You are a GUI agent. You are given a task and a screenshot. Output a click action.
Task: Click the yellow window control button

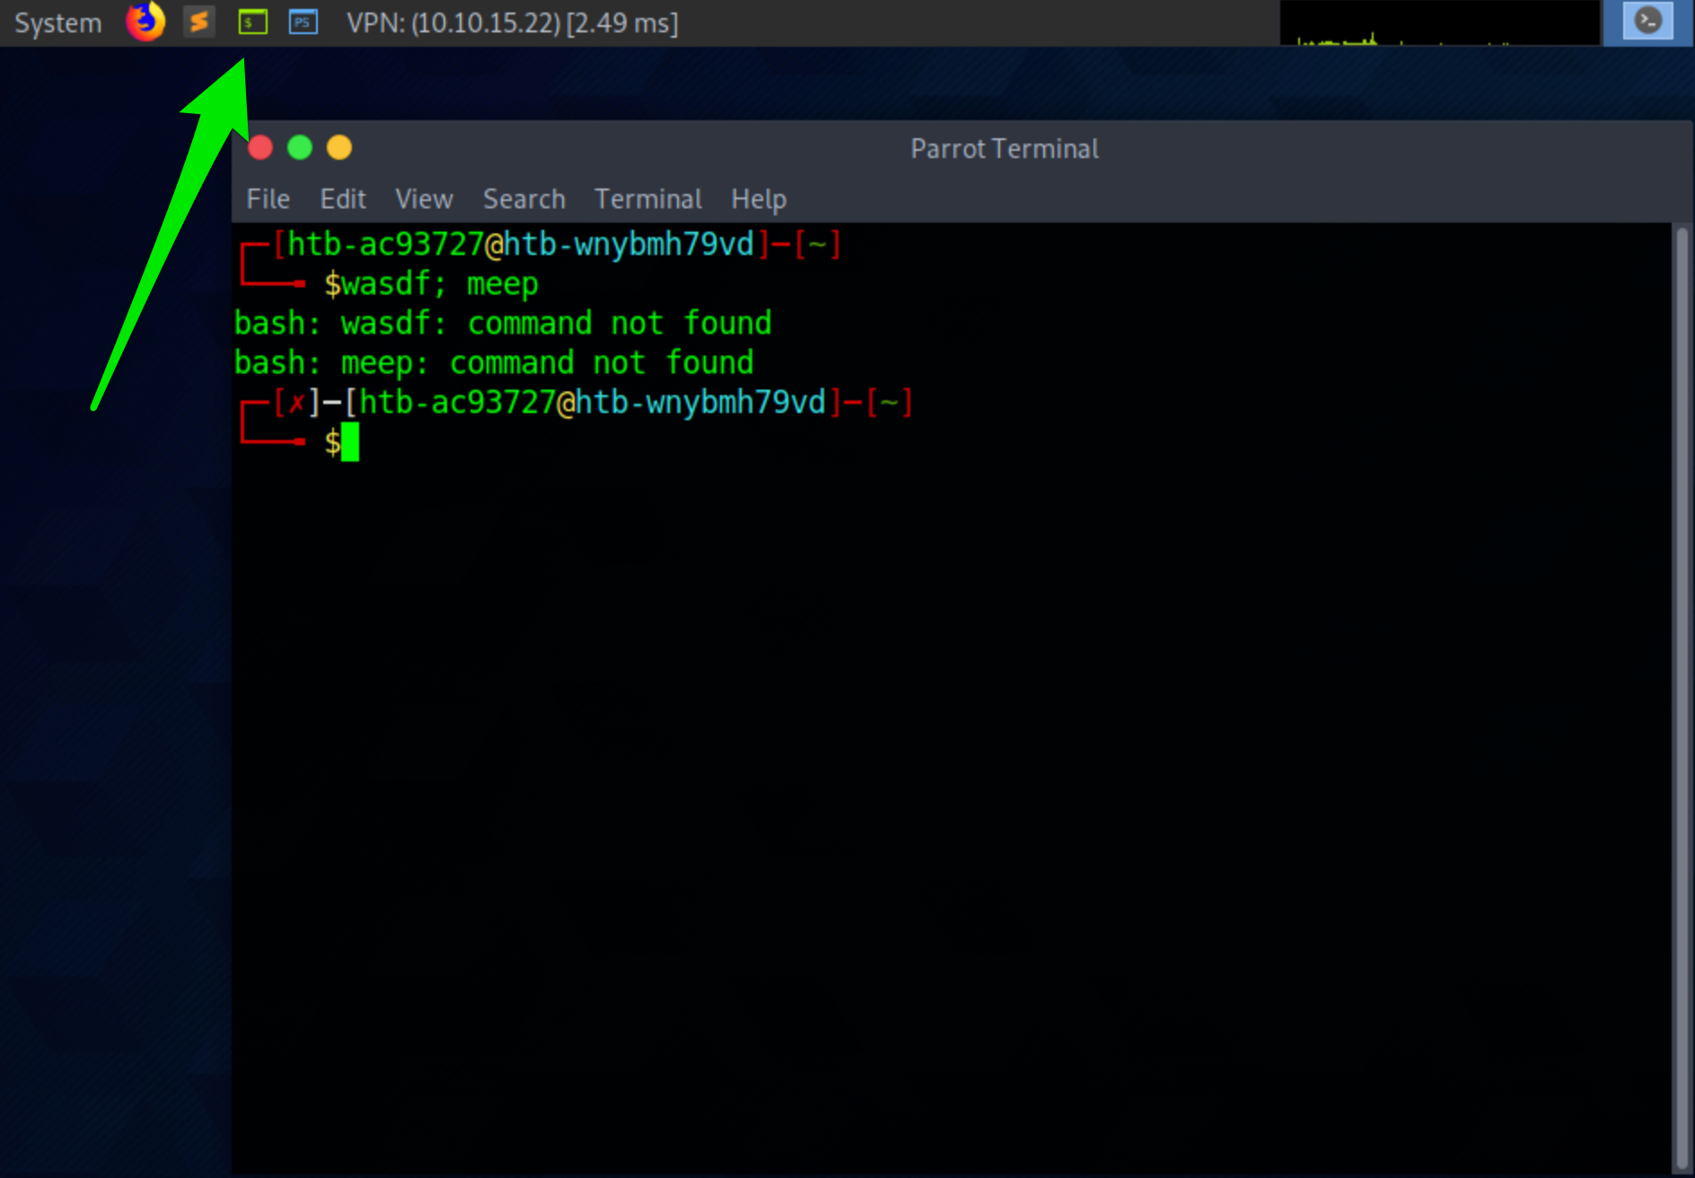click(339, 147)
